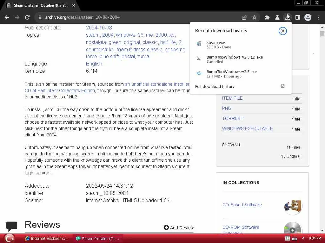The width and height of the screenshot is (325, 243).
Task: Reload the archive.org page
Action: (27, 17)
